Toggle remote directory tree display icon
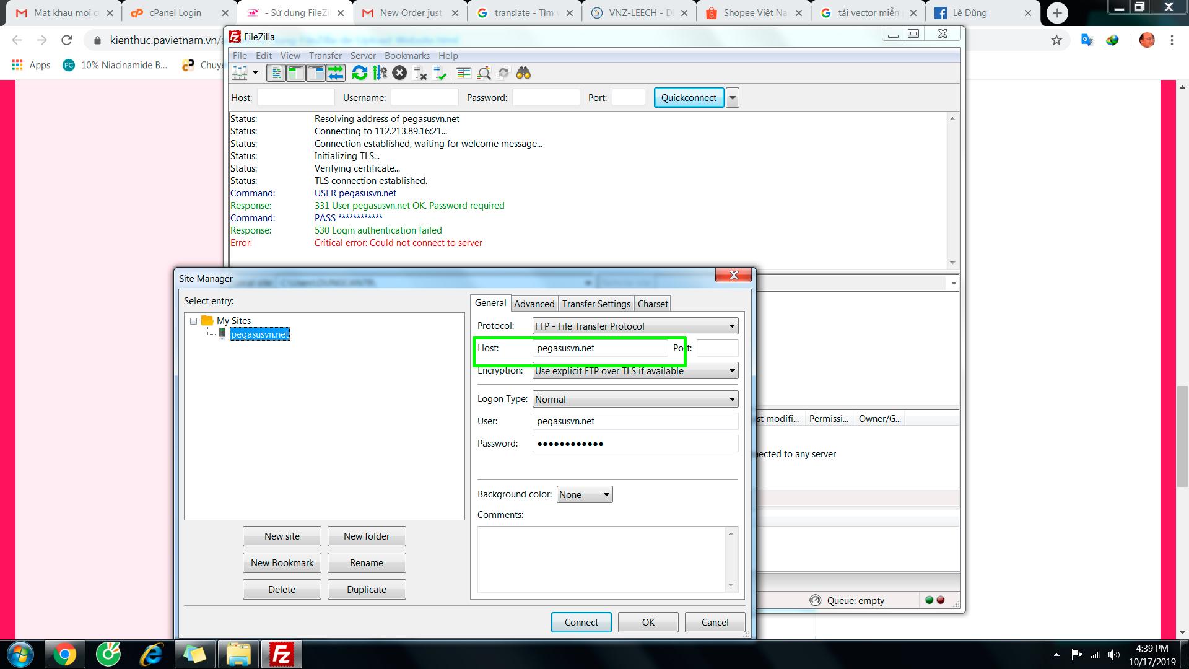Viewport: 1189px width, 669px height. [316, 73]
